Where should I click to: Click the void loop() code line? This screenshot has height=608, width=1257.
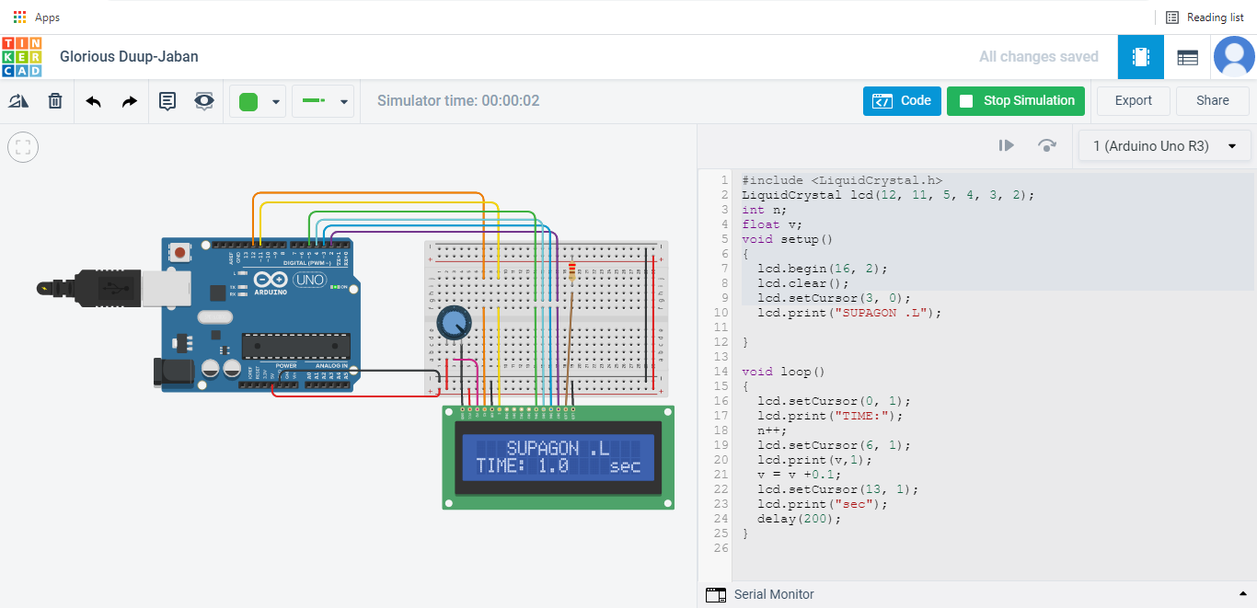point(783,372)
